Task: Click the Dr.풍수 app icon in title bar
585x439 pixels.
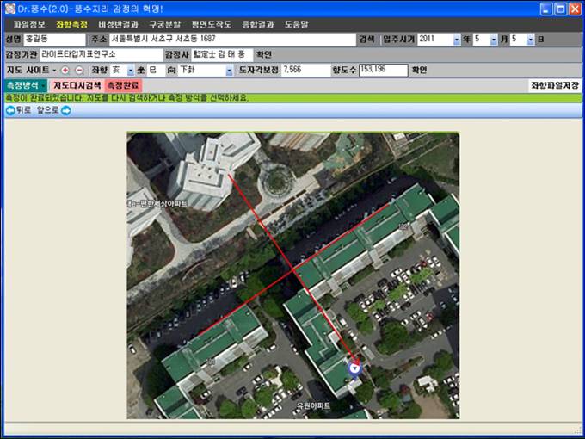Action: (10, 9)
